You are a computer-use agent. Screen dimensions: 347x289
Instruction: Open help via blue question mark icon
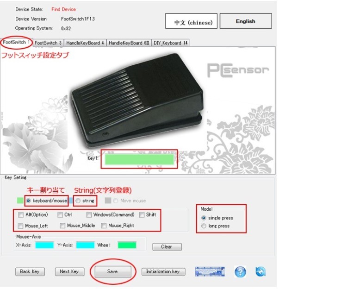(240, 271)
